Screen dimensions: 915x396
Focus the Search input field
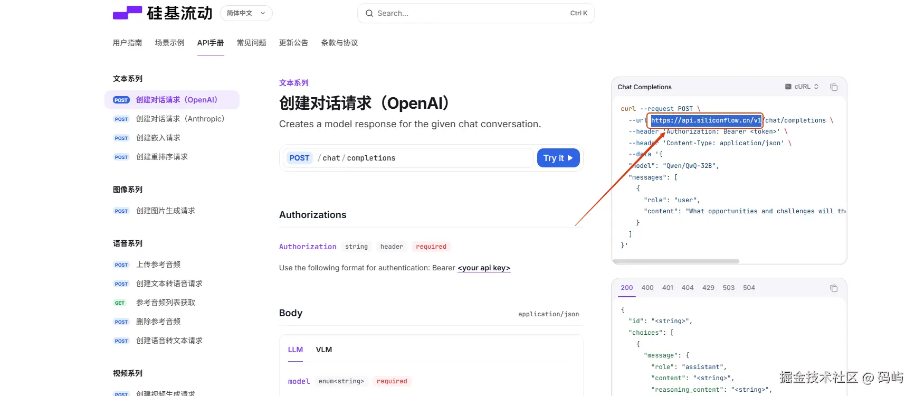[476, 13]
